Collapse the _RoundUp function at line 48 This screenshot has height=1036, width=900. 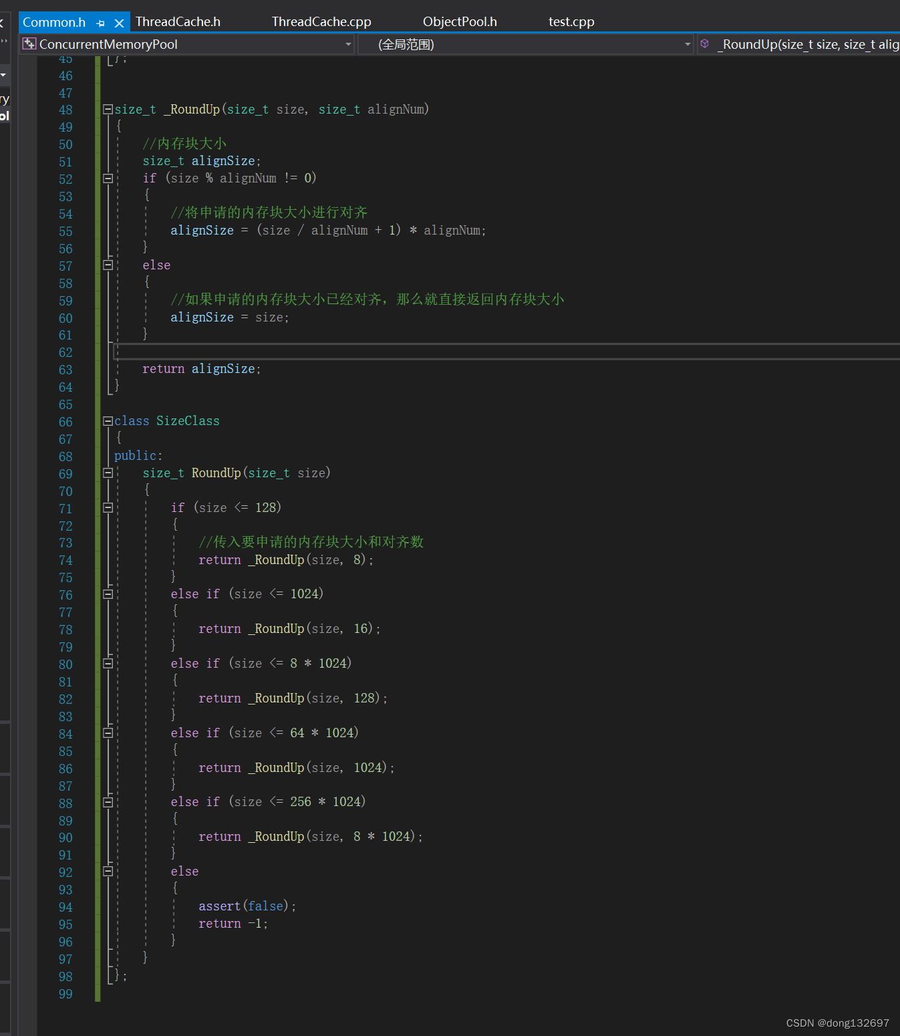pyautogui.click(x=108, y=109)
